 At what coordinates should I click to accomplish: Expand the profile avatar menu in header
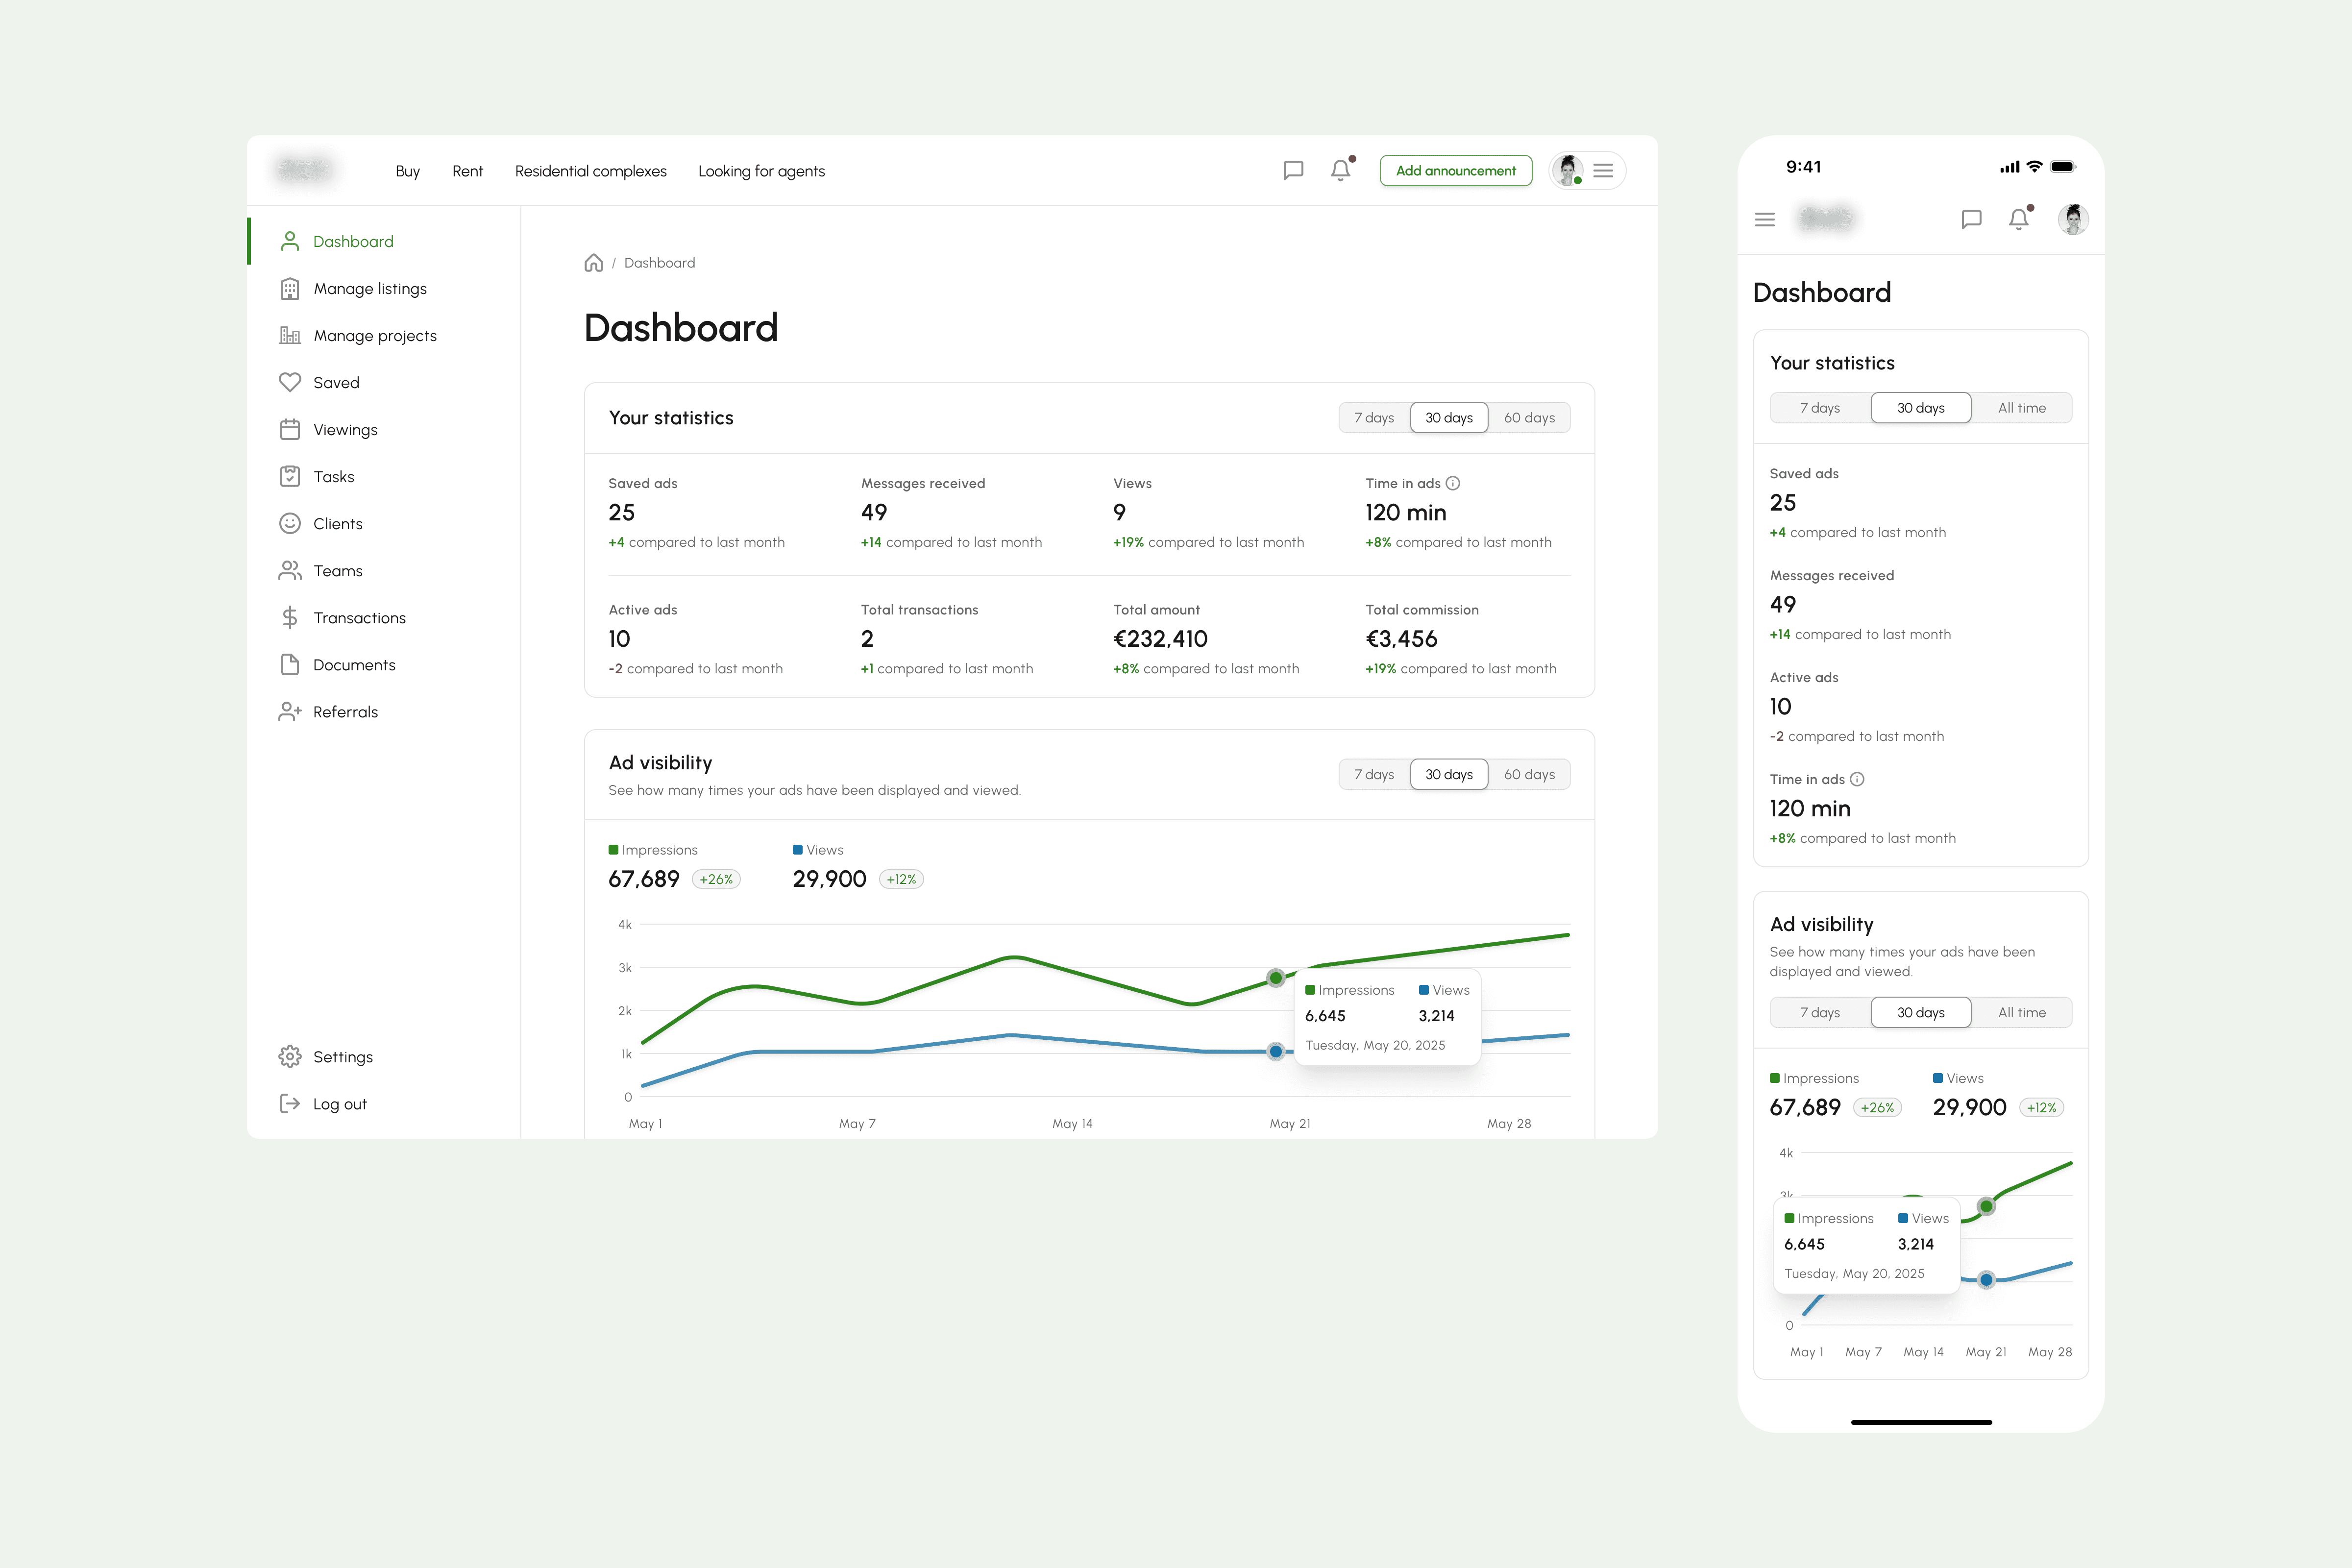pos(1587,171)
